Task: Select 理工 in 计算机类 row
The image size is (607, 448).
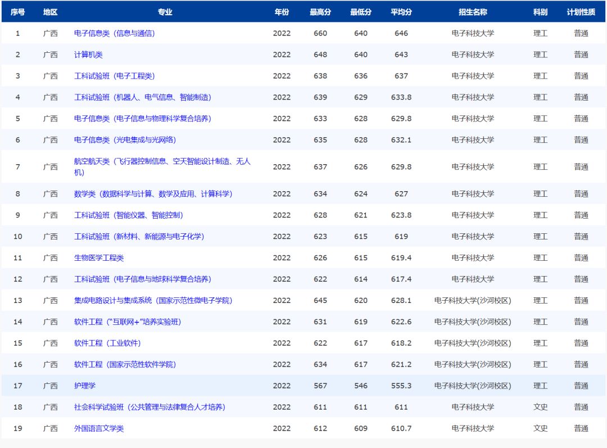Action: [541, 55]
